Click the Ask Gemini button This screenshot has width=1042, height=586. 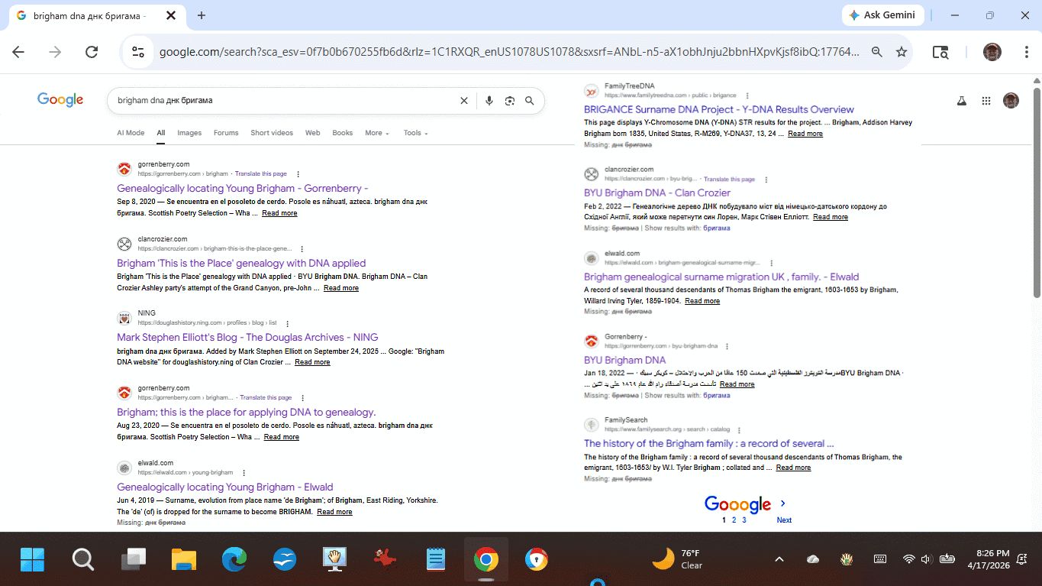882,15
